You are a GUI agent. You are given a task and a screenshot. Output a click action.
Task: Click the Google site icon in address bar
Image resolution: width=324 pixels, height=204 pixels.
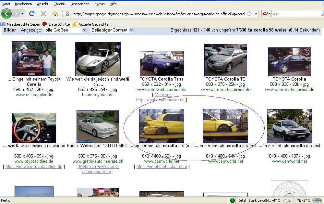pyautogui.click(x=67, y=14)
